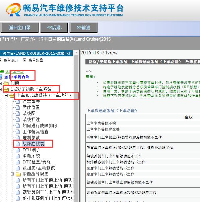
Task: Click 一汽丰田-LAND CRUISER-2015-维修手册 header
Action: click(x=36, y=53)
